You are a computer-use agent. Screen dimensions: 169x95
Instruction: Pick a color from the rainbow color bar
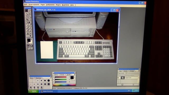click(64, 85)
